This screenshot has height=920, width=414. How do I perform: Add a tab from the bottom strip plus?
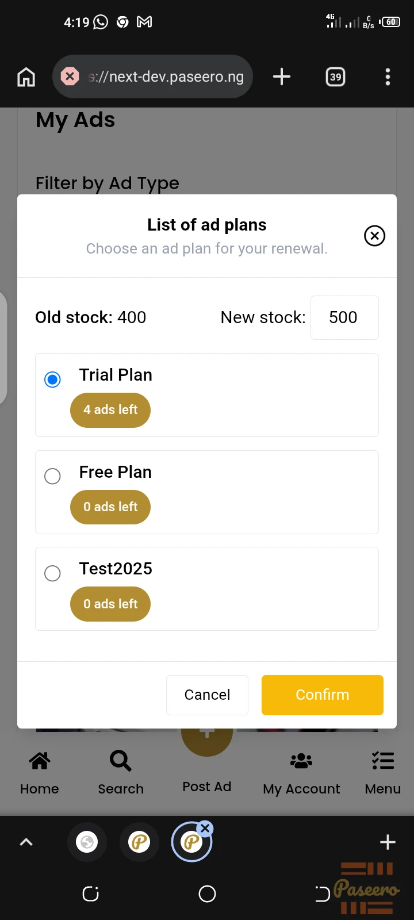(388, 842)
